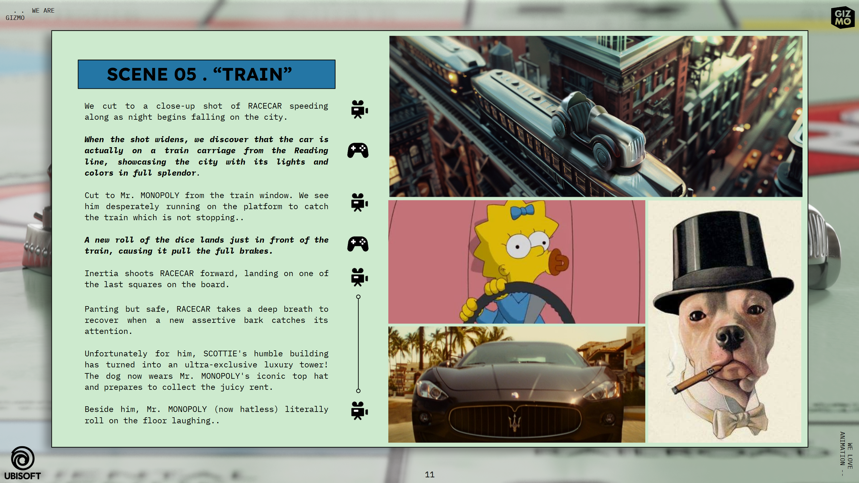
Task: Click the dog wearing top hat illustration
Action: point(724,322)
